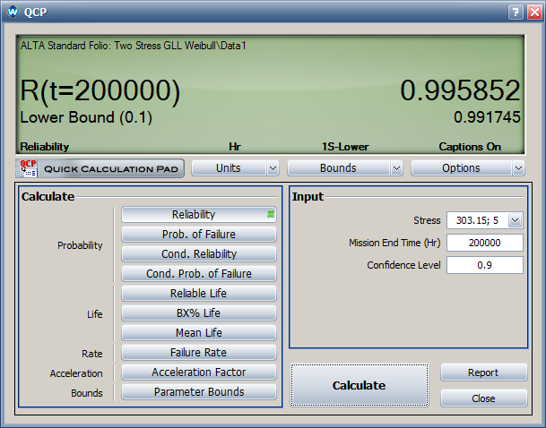
Task: Select Prob. of Failure calculation
Action: coord(199,235)
